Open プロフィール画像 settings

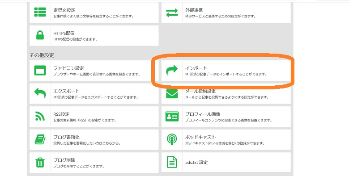(226, 117)
